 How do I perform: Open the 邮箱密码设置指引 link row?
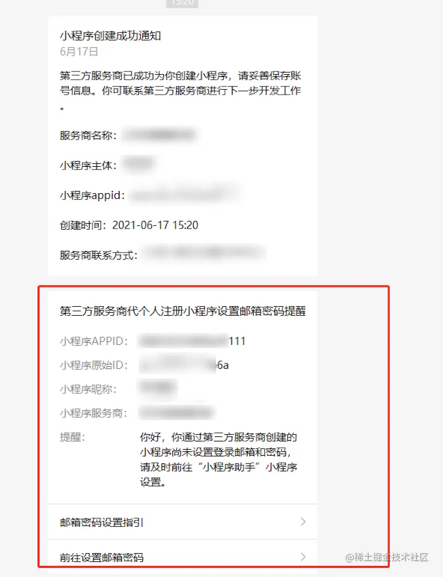click(183, 522)
